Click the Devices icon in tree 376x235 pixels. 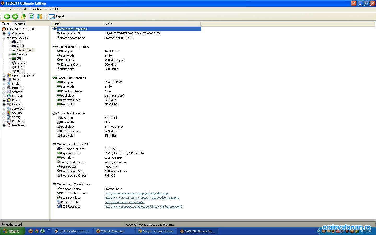(x=9, y=104)
